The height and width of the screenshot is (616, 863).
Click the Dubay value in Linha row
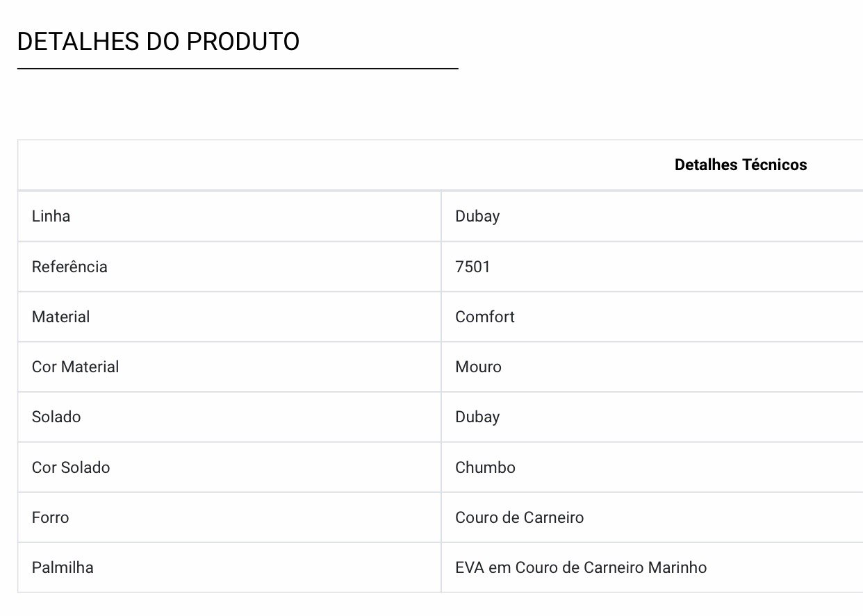click(x=477, y=216)
